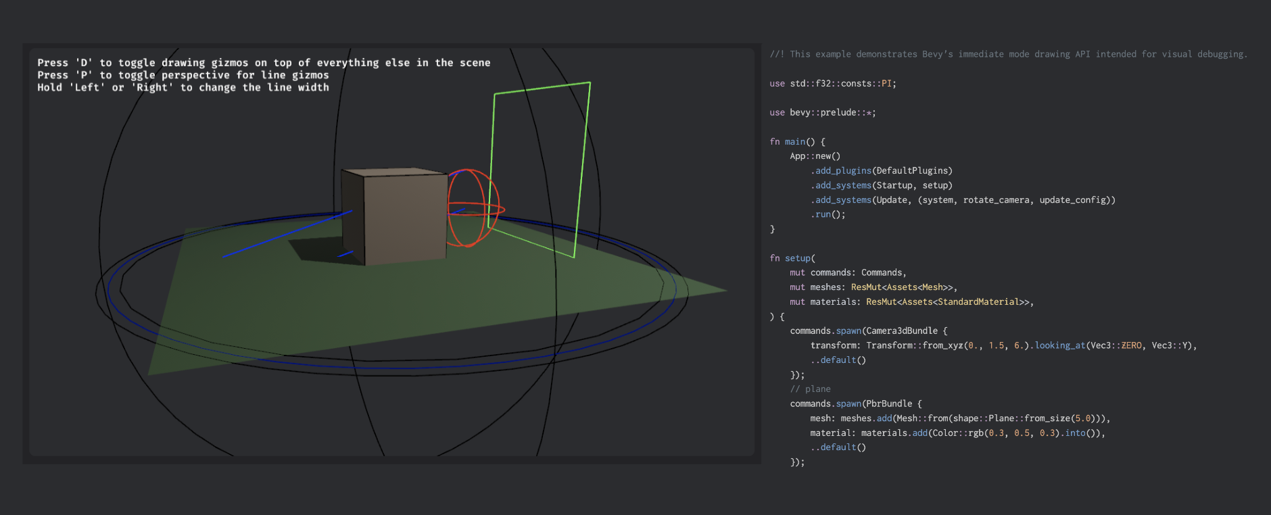Viewport: 1271px width, 515px height.
Task: Click the '.add_systems(Update, ...)' line
Action: [x=963, y=200]
